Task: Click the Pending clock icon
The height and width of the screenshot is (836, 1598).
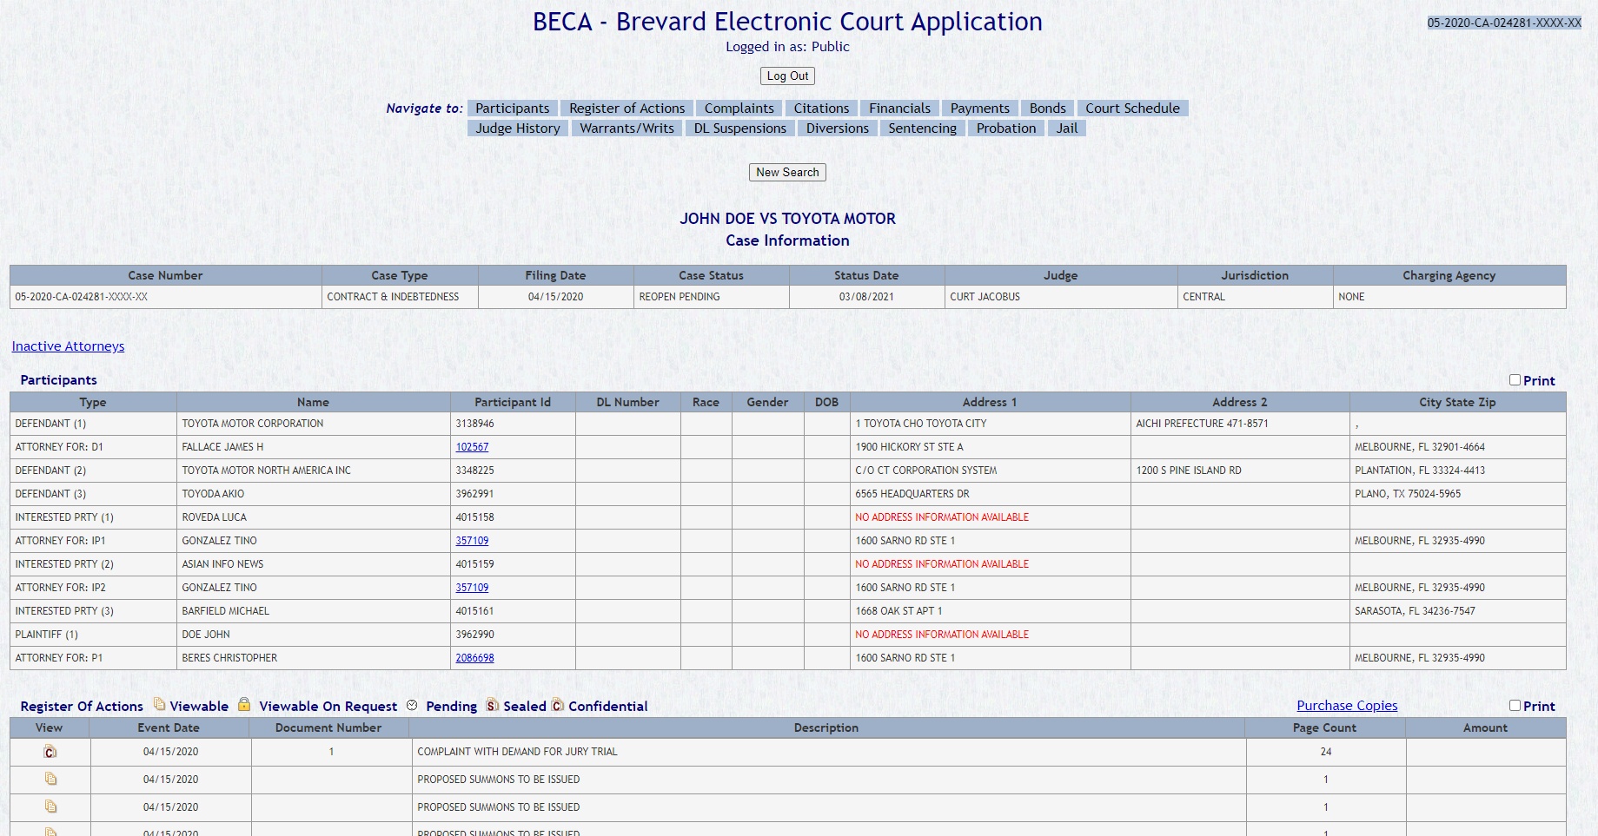Action: pos(412,705)
